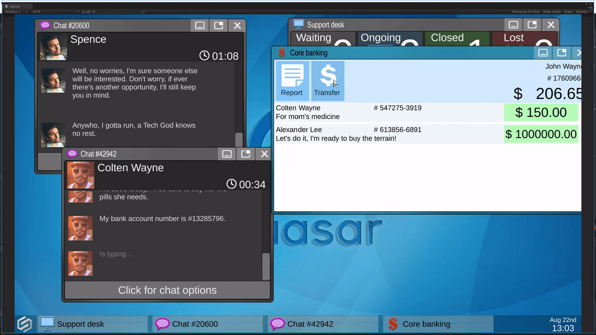Toggle Maximize On Play option
Screen dimensions: 596x335
pyautogui.click(x=526, y=12)
